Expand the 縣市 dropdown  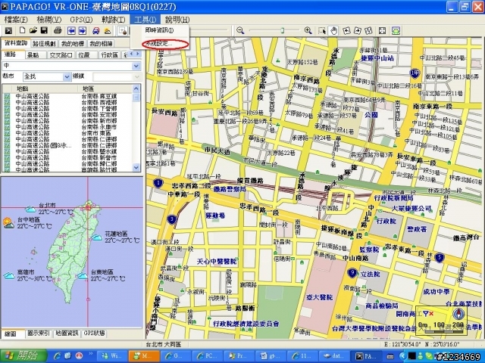point(67,76)
